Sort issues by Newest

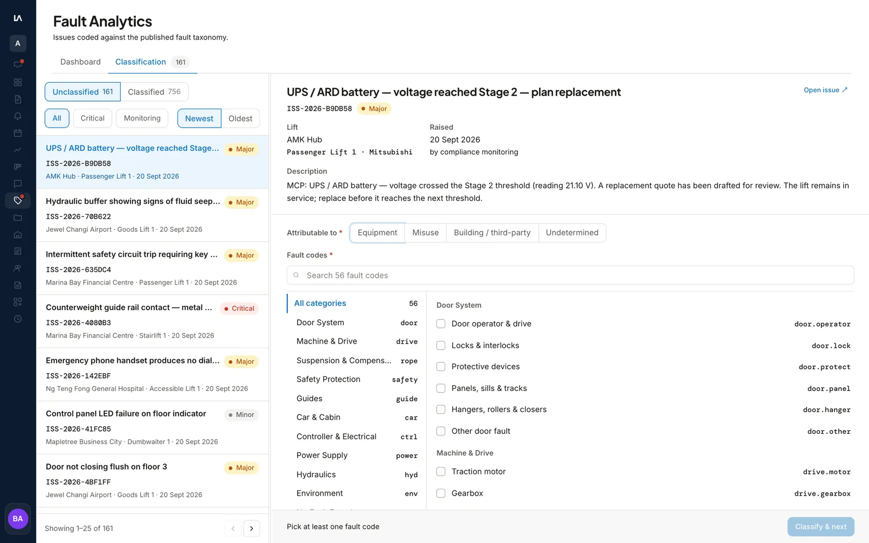199,118
